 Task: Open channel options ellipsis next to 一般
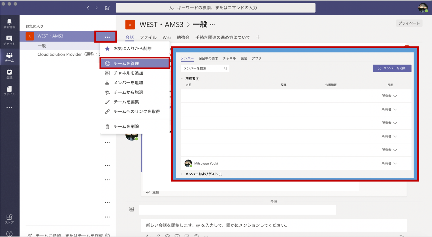(x=212, y=25)
